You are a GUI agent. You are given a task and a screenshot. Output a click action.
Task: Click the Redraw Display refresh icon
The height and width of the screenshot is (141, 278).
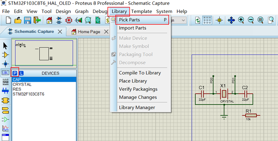pyautogui.click(x=198, y=20)
